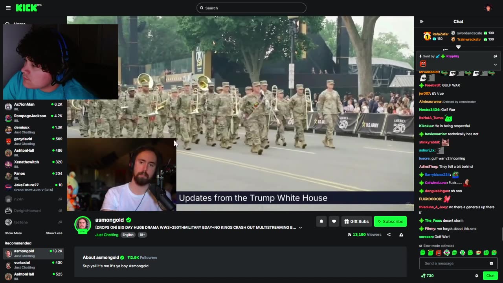Image resolution: width=503 pixels, height=283 pixels.
Task: Open recommended asmongold channel with 13.2K
Action: (x=33, y=253)
